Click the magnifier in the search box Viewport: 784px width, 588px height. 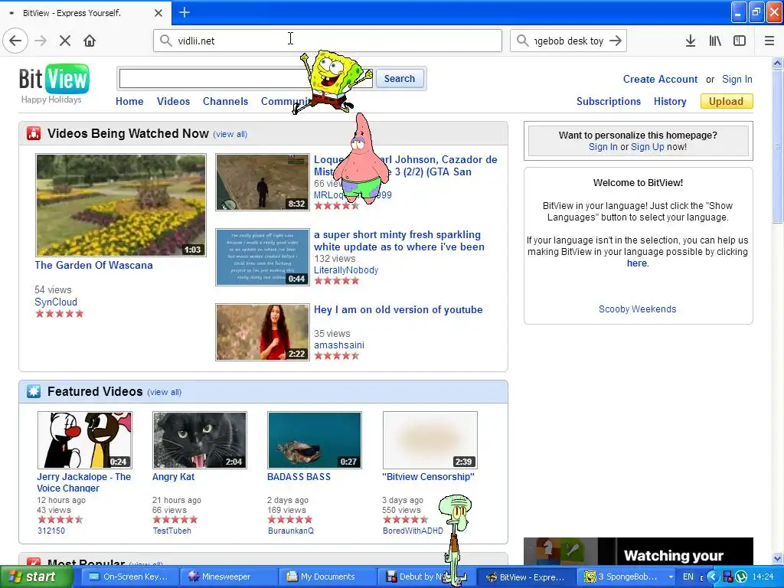pos(522,41)
